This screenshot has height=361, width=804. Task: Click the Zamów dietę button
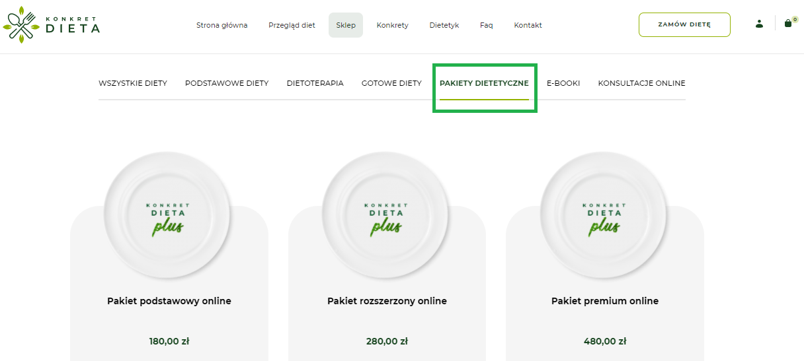pos(684,24)
